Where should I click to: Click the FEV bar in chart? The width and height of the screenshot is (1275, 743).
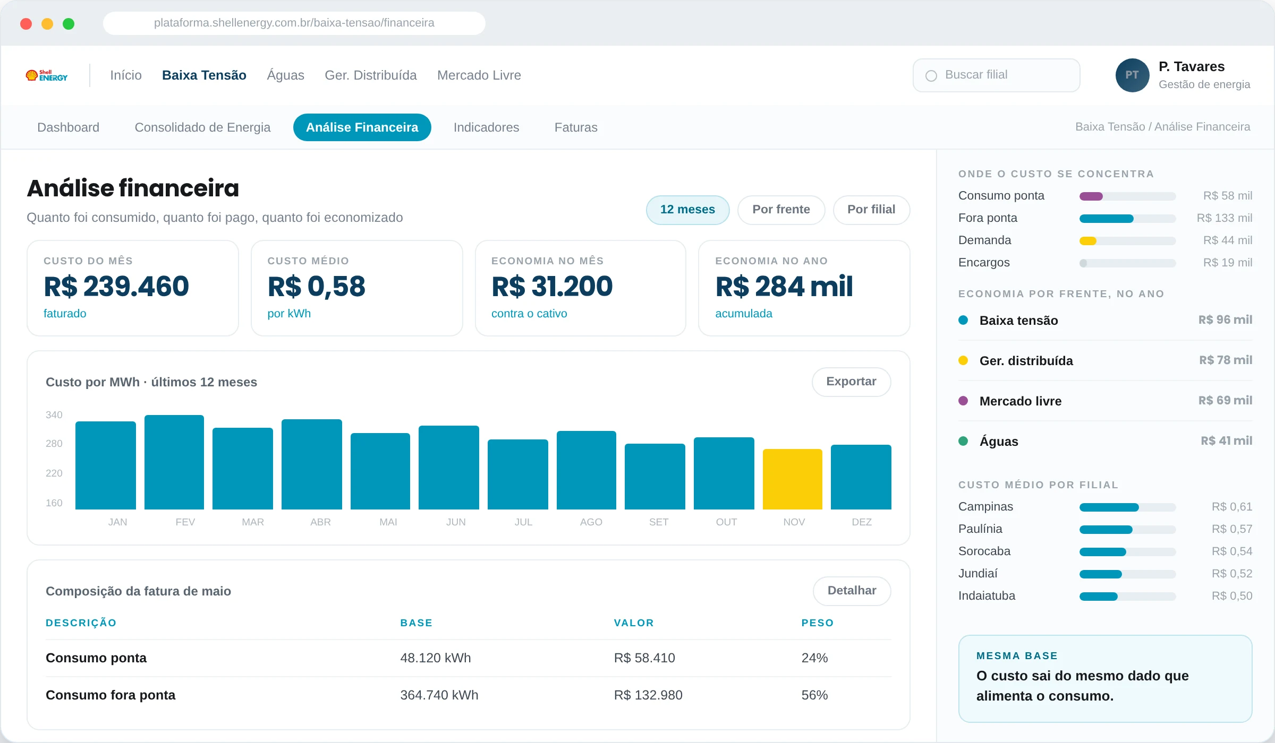click(174, 462)
